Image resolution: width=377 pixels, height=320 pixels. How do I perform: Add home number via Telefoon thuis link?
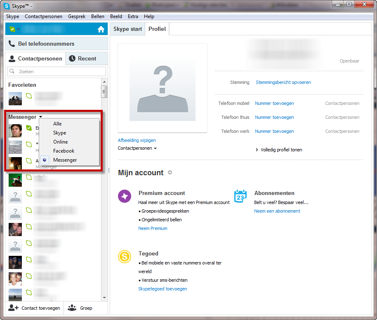(274, 117)
